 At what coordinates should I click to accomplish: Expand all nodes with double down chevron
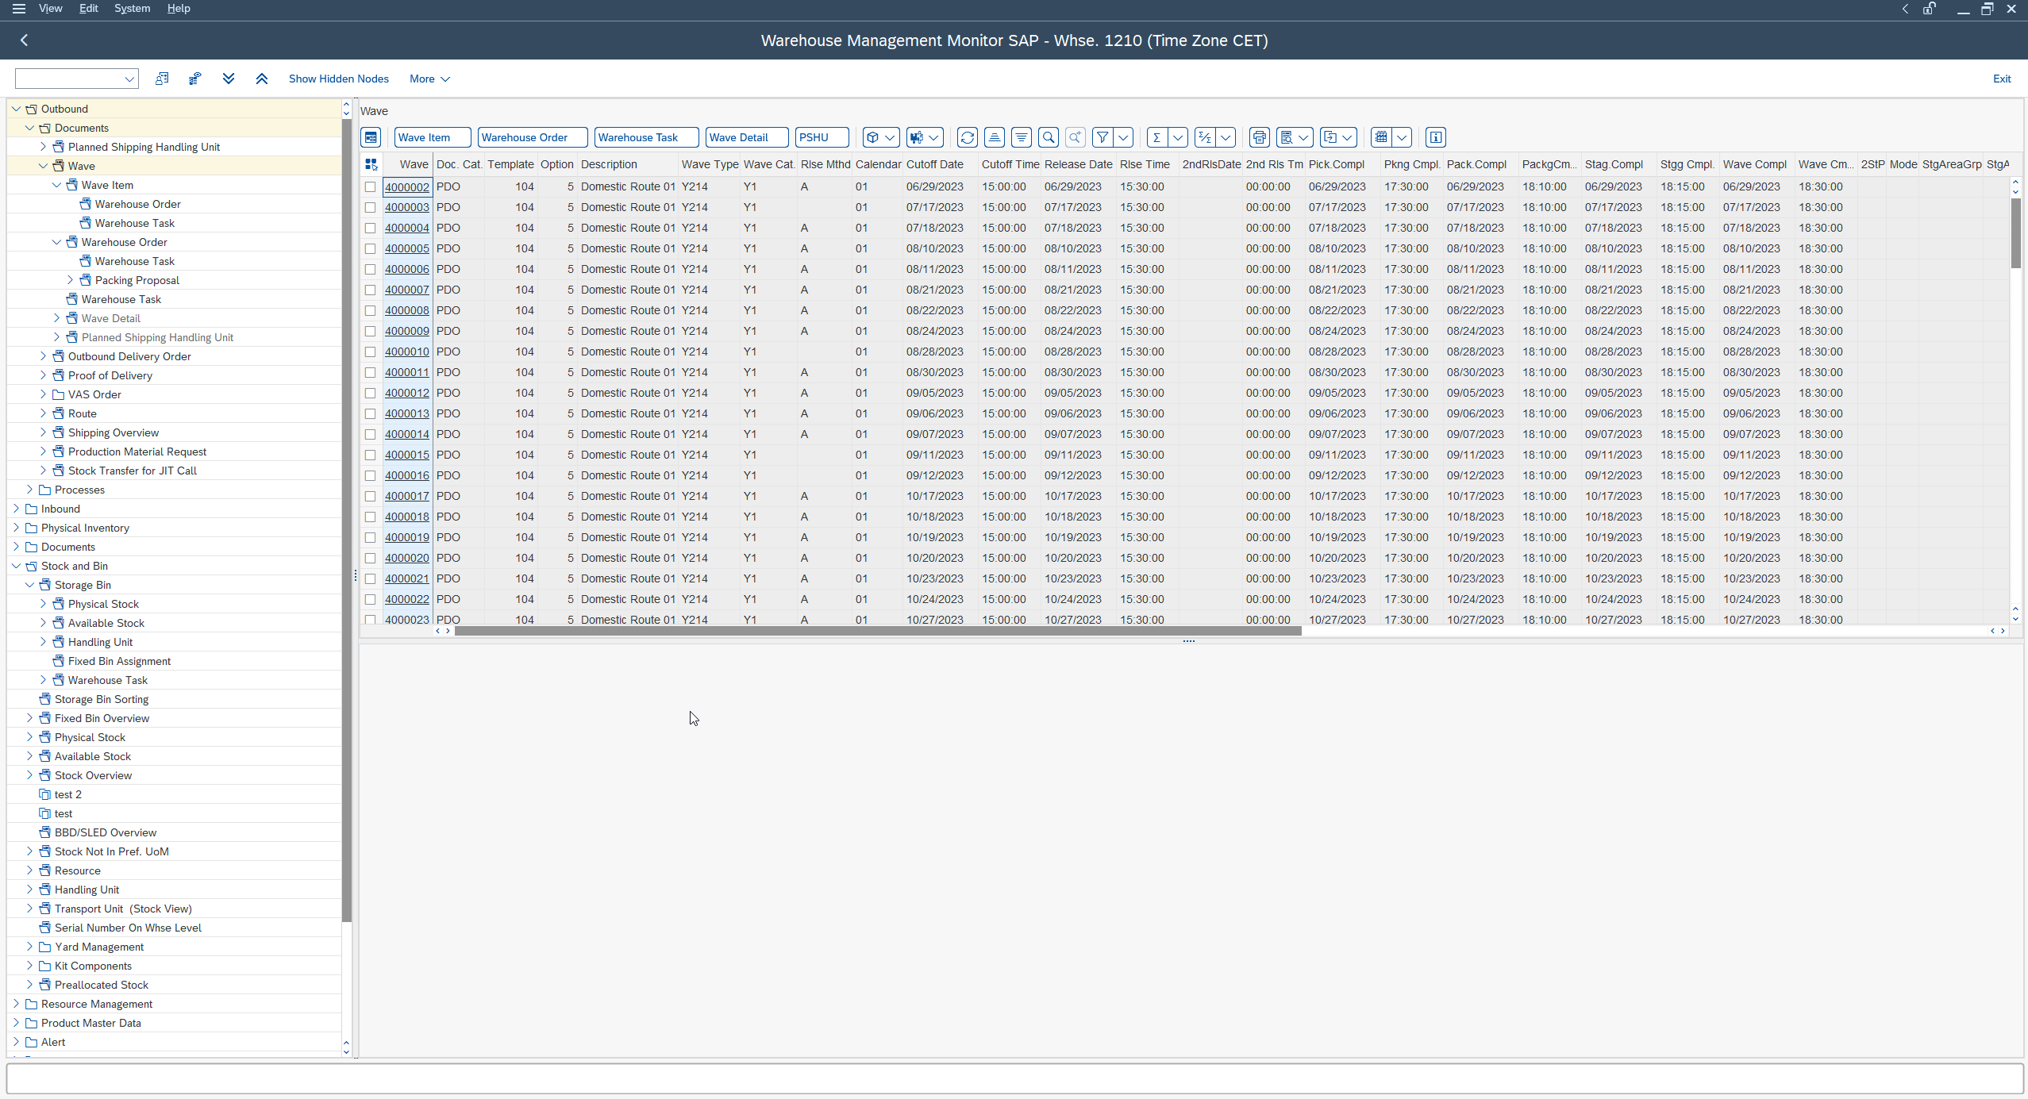click(229, 79)
